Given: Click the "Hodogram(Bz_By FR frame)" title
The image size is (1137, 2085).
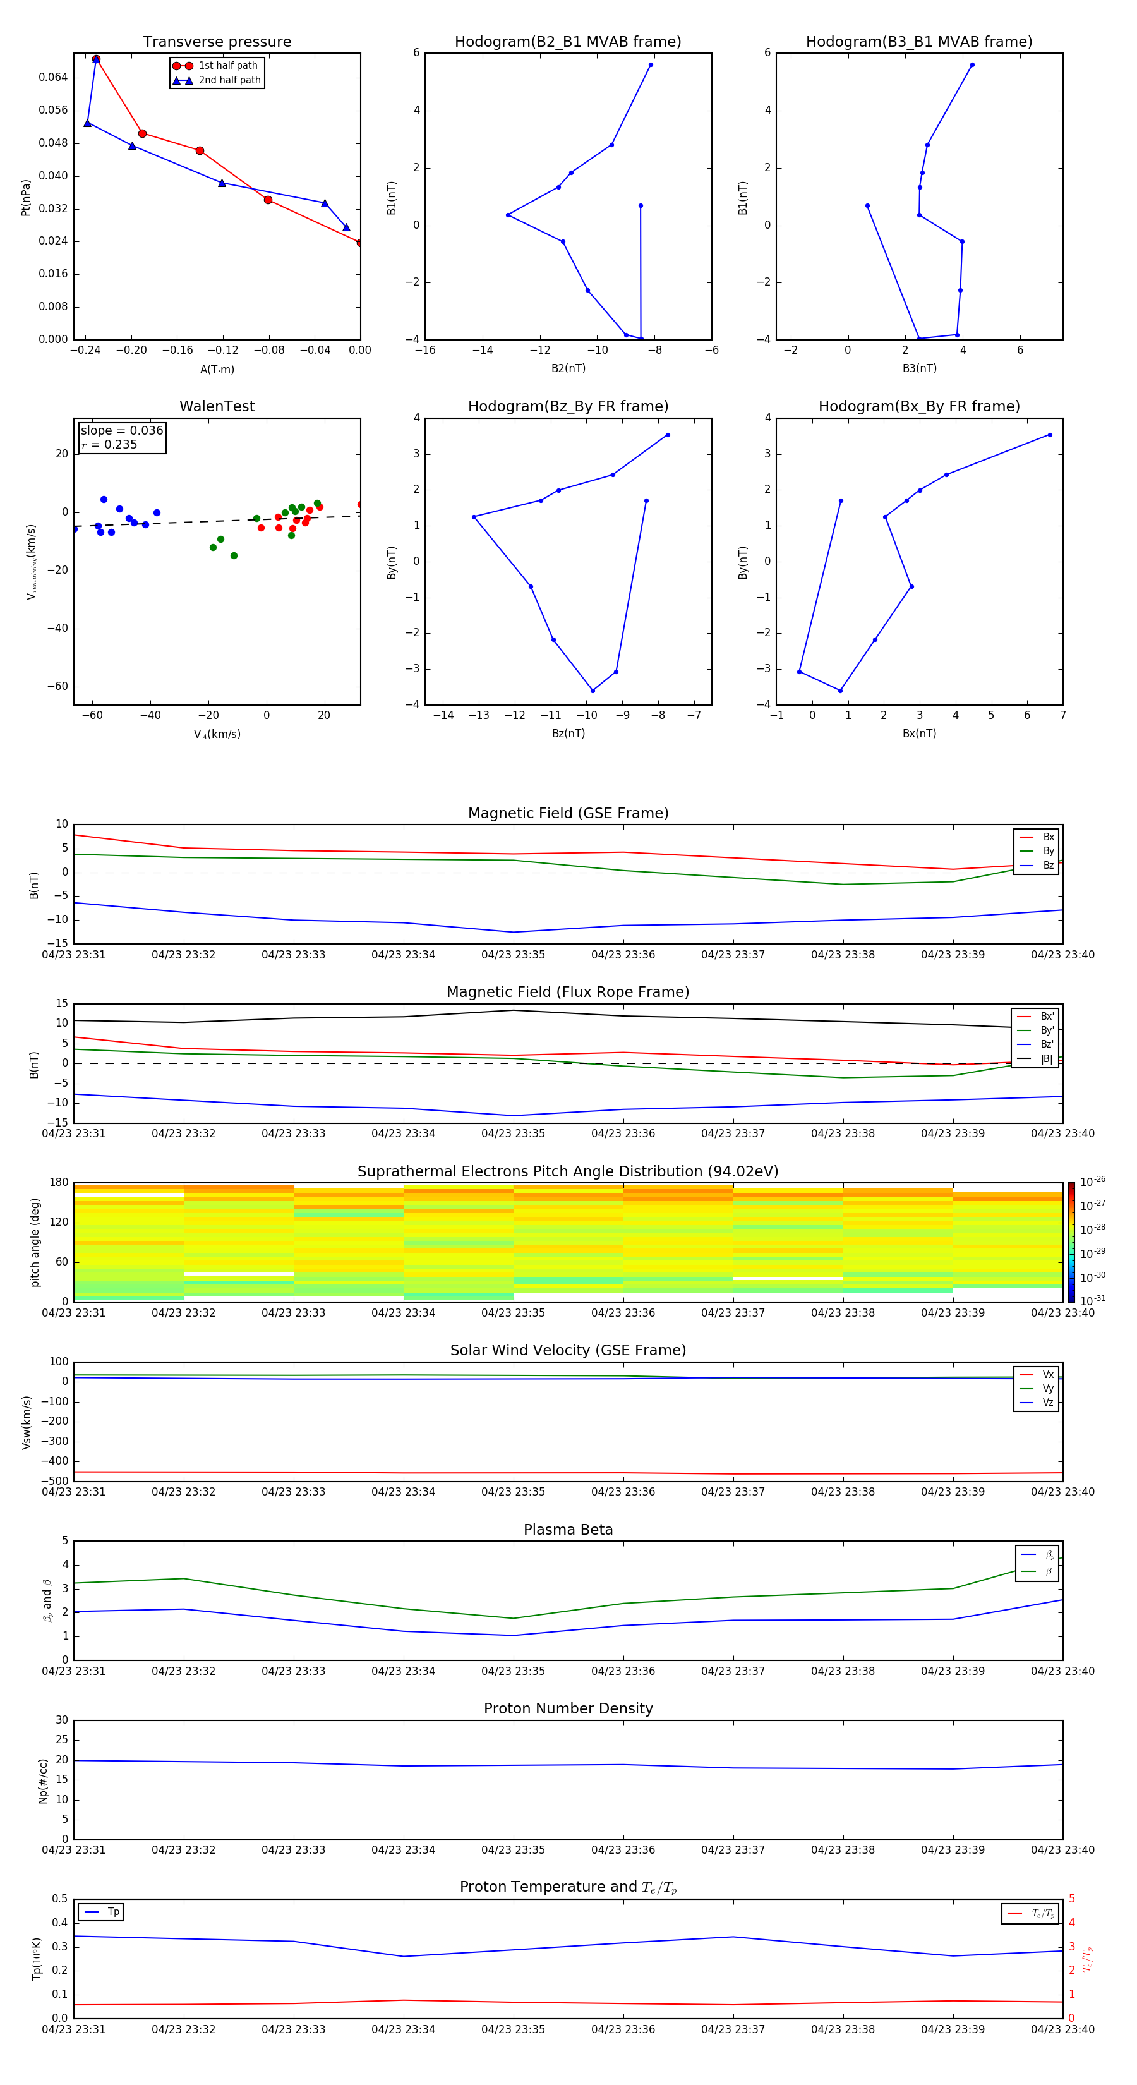Looking at the screenshot, I should tap(568, 406).
